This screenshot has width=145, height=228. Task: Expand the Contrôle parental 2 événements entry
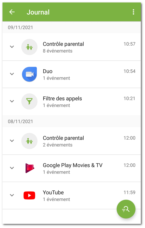pyautogui.click(x=12, y=141)
